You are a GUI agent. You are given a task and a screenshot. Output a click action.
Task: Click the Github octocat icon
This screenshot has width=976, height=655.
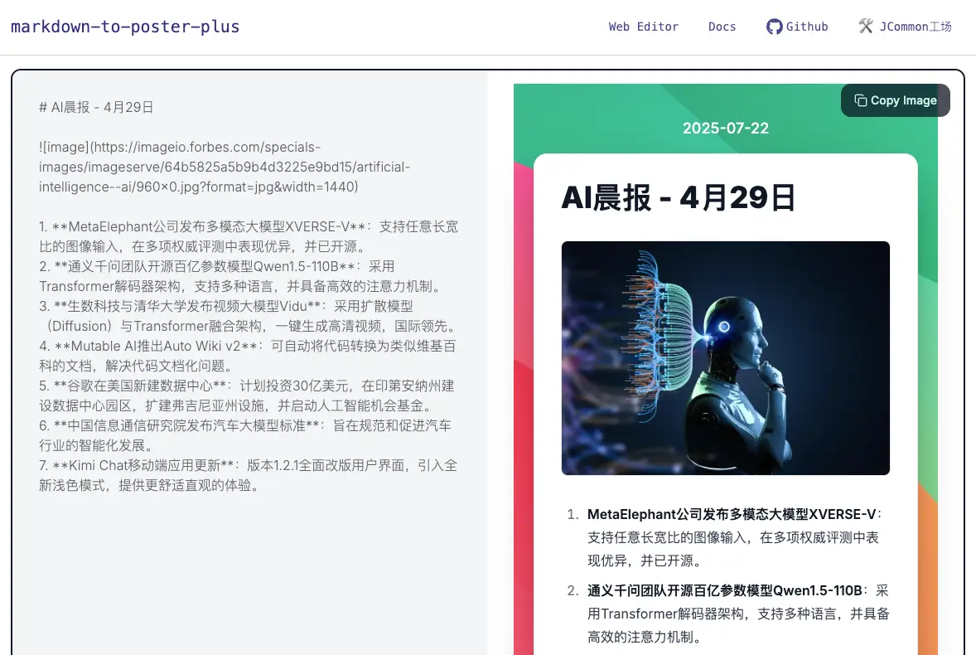pyautogui.click(x=775, y=27)
